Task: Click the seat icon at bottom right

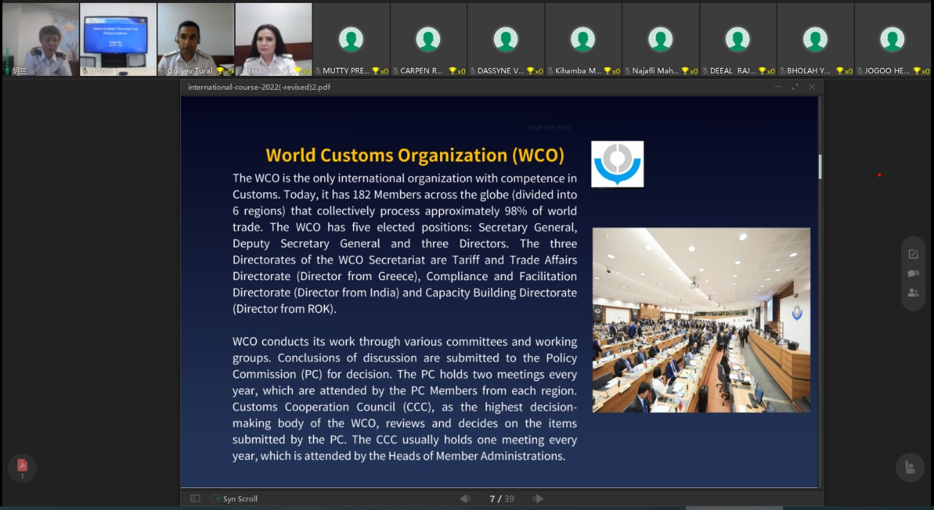Action: click(x=909, y=468)
